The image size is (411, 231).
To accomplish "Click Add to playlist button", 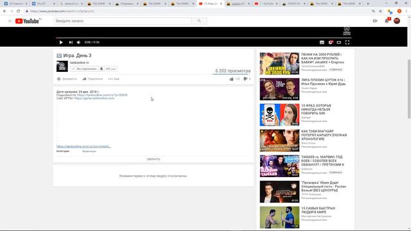I will click(67, 79).
